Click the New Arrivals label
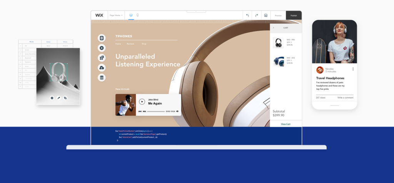The height and width of the screenshot is (183, 394). coord(122,89)
